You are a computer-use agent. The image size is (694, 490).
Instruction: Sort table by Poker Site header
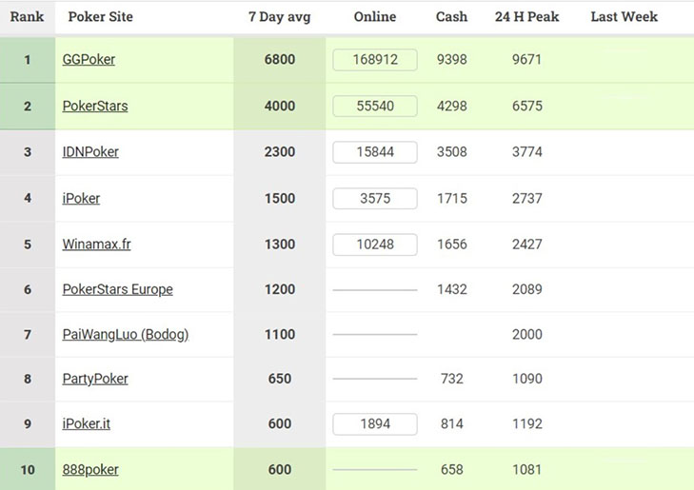click(x=101, y=17)
